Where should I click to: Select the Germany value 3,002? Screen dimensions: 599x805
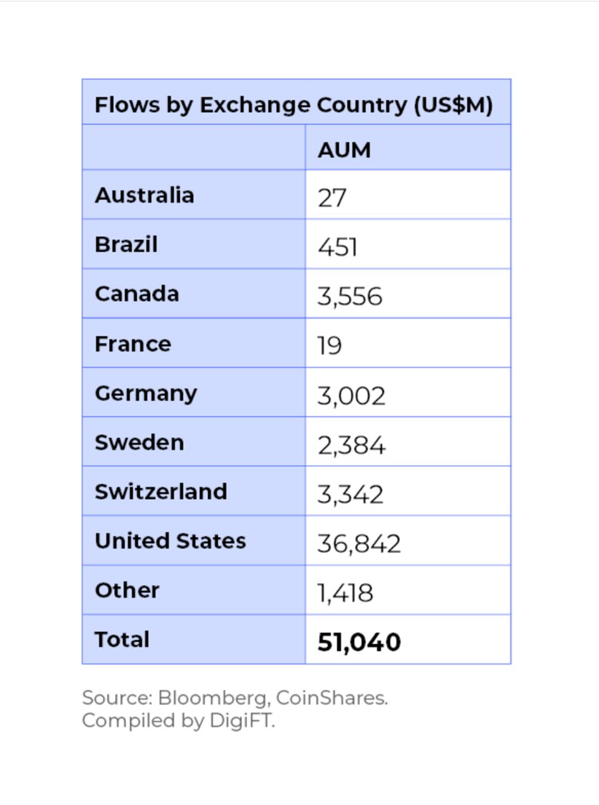coord(351,396)
